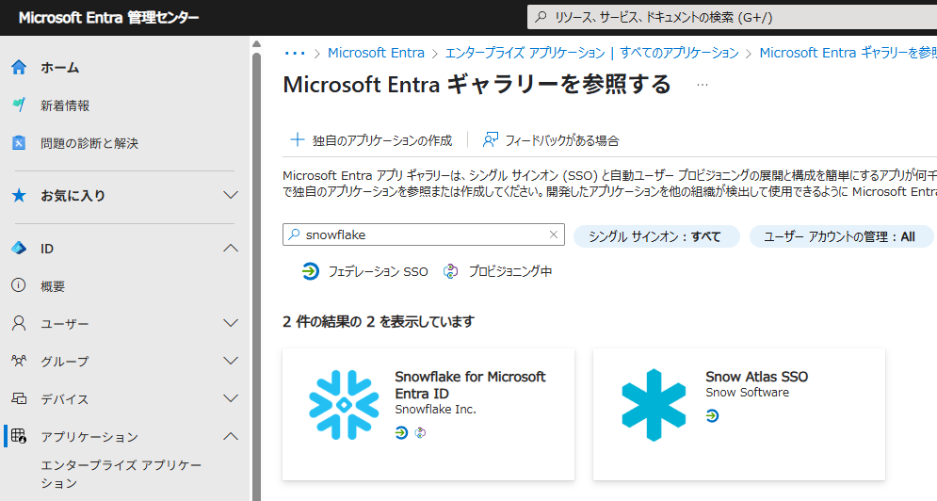Open エンタープライズ アプリケーション sidebar item

(121, 474)
